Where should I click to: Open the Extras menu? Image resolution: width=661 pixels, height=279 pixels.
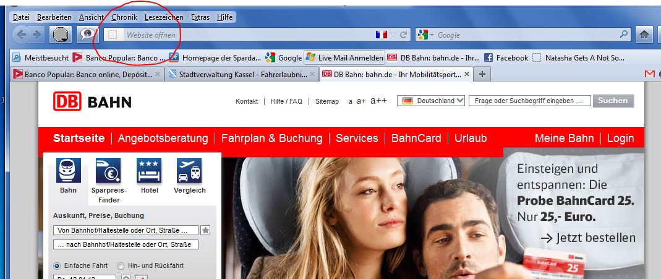[x=200, y=17]
